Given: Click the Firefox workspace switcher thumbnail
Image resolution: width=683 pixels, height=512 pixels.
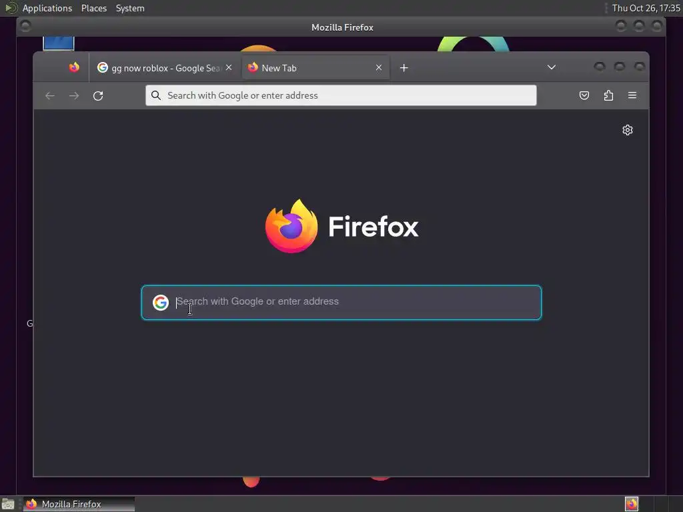Looking at the screenshot, I should 632,504.
